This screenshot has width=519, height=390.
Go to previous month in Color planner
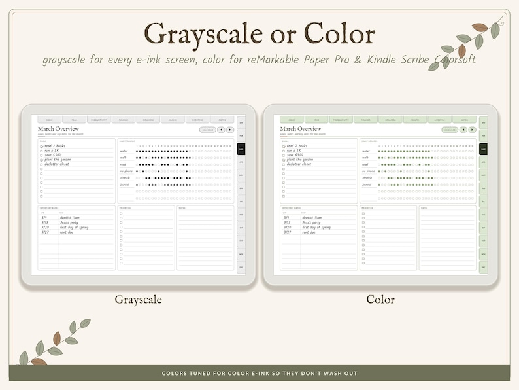tap(463, 130)
